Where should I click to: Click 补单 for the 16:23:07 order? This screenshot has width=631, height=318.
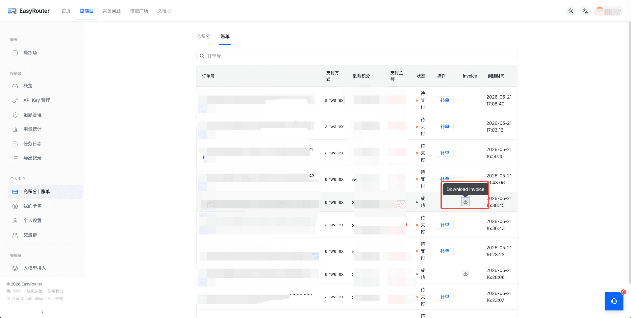445,297
